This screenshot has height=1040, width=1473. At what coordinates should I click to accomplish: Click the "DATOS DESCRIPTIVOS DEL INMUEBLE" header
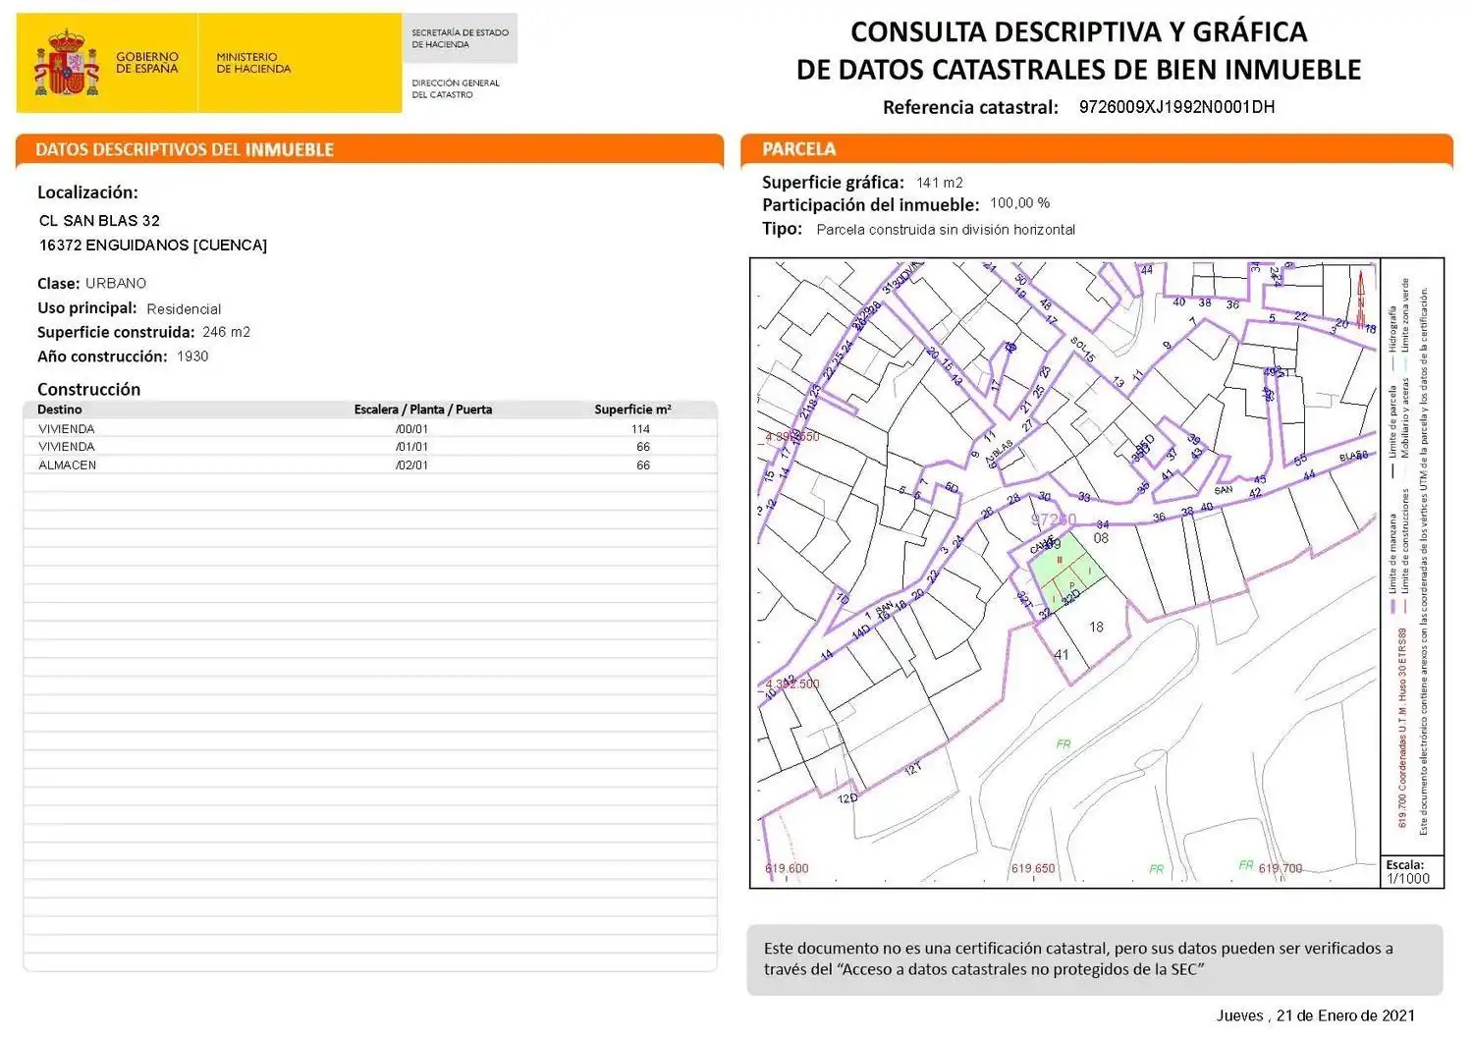click(185, 149)
